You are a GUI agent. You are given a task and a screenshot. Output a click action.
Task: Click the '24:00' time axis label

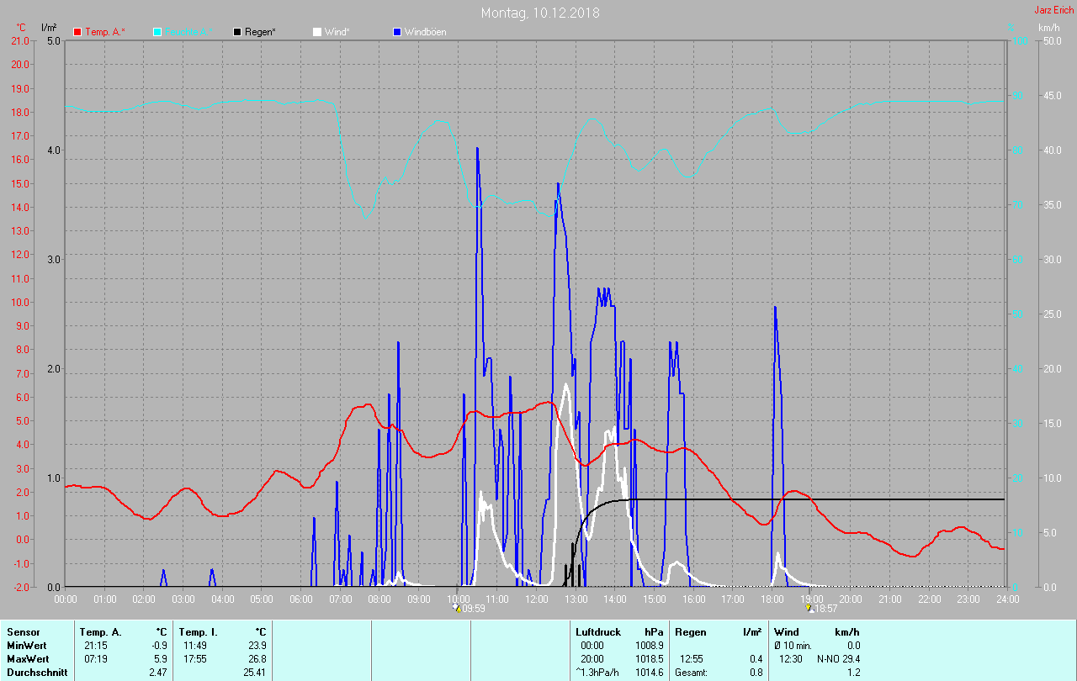pyautogui.click(x=1007, y=599)
